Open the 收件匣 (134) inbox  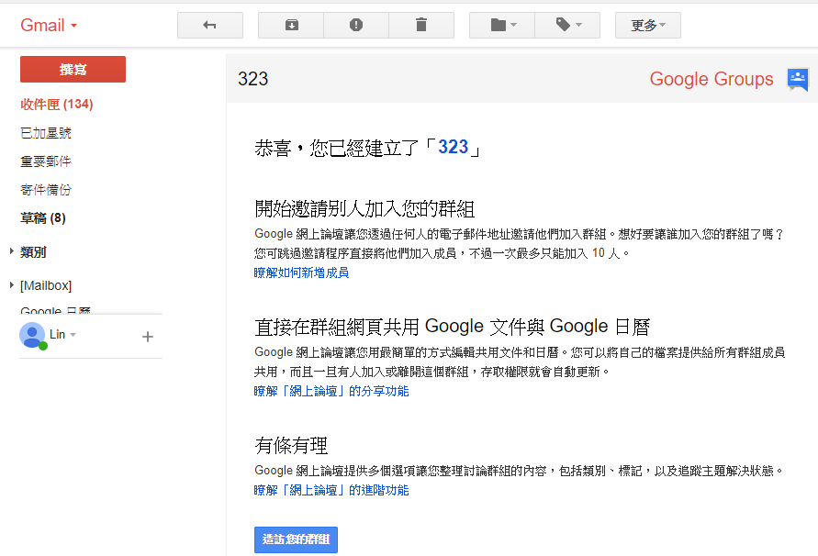pos(56,105)
